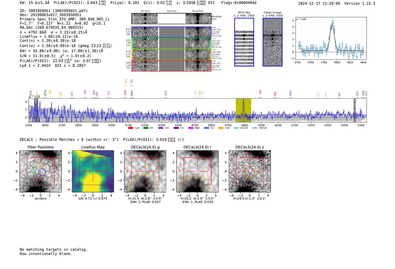
Task: Click the violet CIV legend swatch
Action: point(161,128)
